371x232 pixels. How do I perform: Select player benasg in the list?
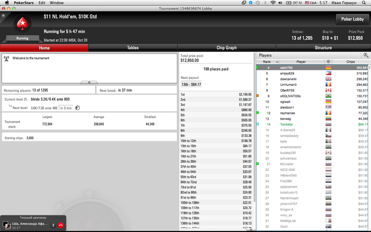[312, 119]
